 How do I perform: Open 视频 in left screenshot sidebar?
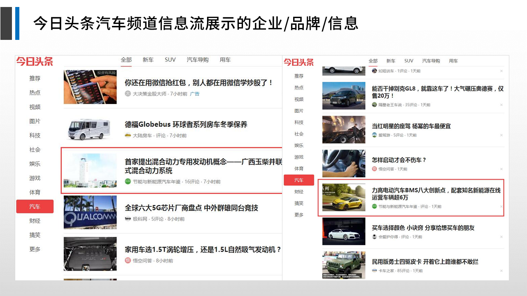coord(35,107)
